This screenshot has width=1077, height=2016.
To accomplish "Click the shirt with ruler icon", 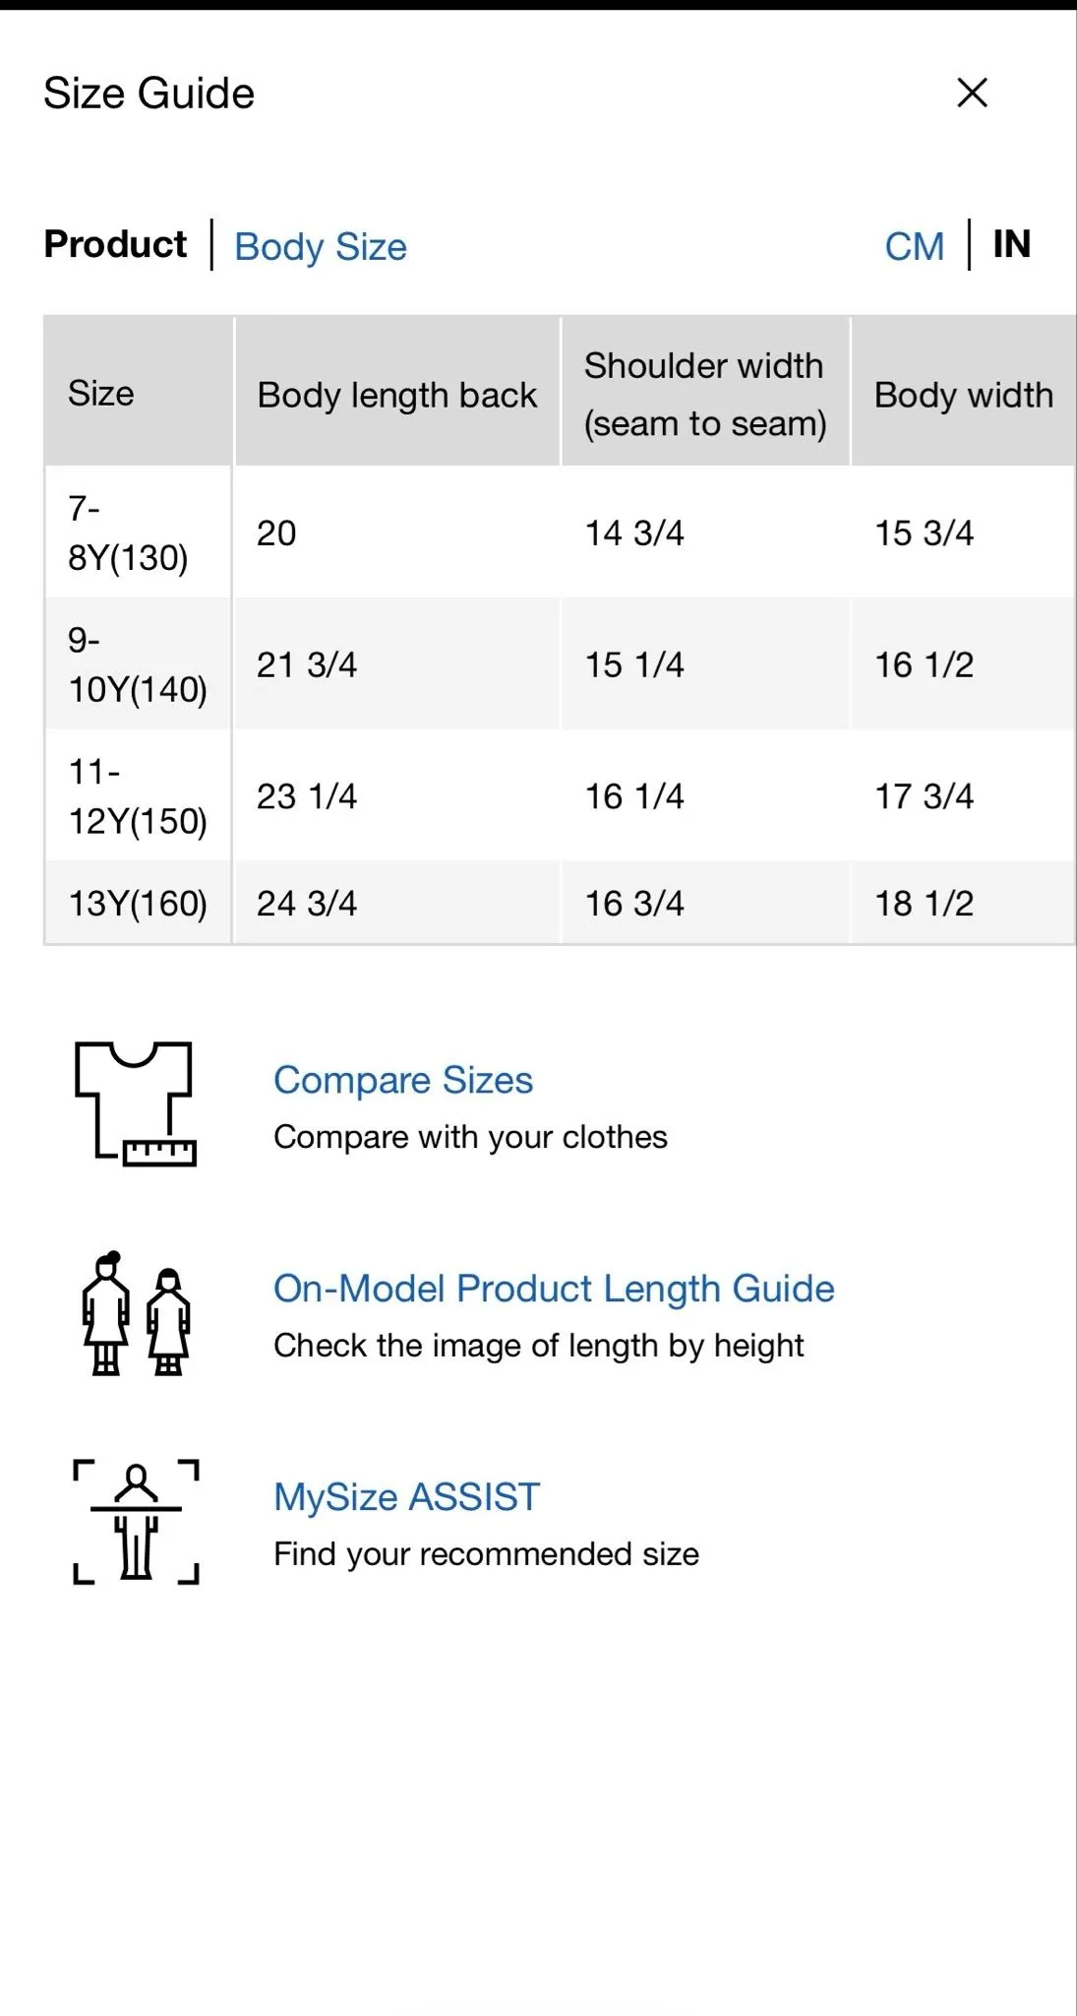I will click(136, 1104).
